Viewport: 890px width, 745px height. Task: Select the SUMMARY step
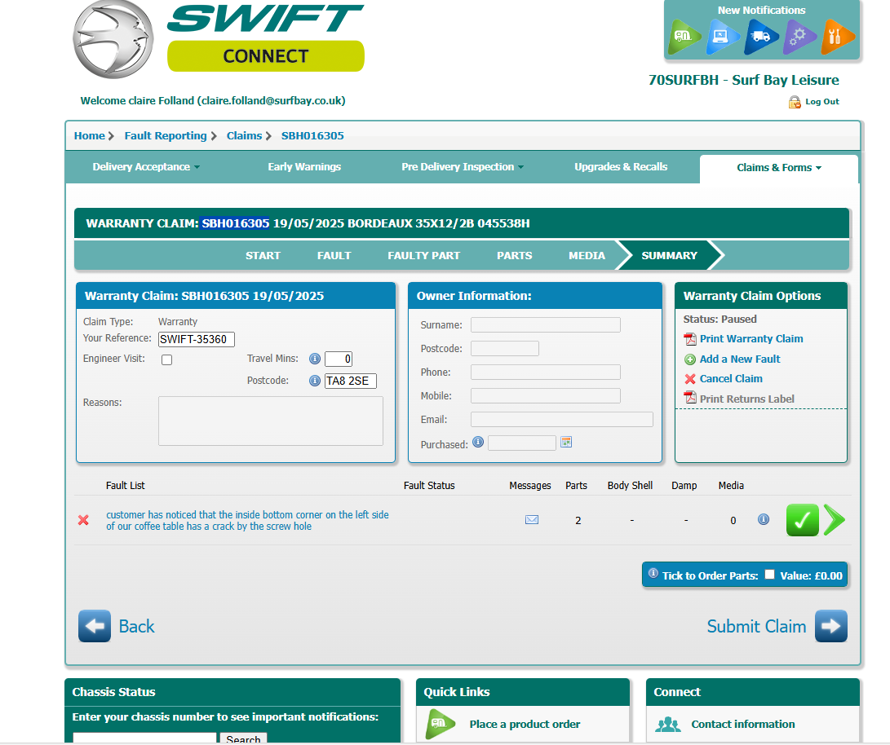669,256
